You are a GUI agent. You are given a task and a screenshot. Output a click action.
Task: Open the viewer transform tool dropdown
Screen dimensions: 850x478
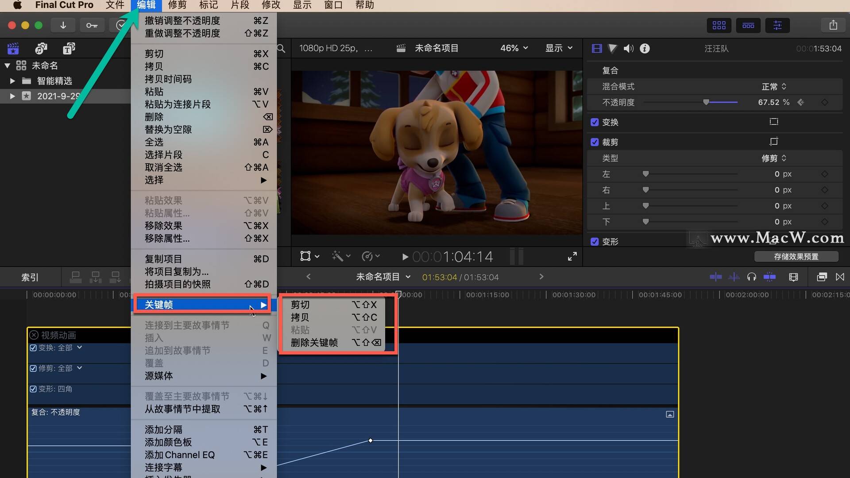[309, 256]
